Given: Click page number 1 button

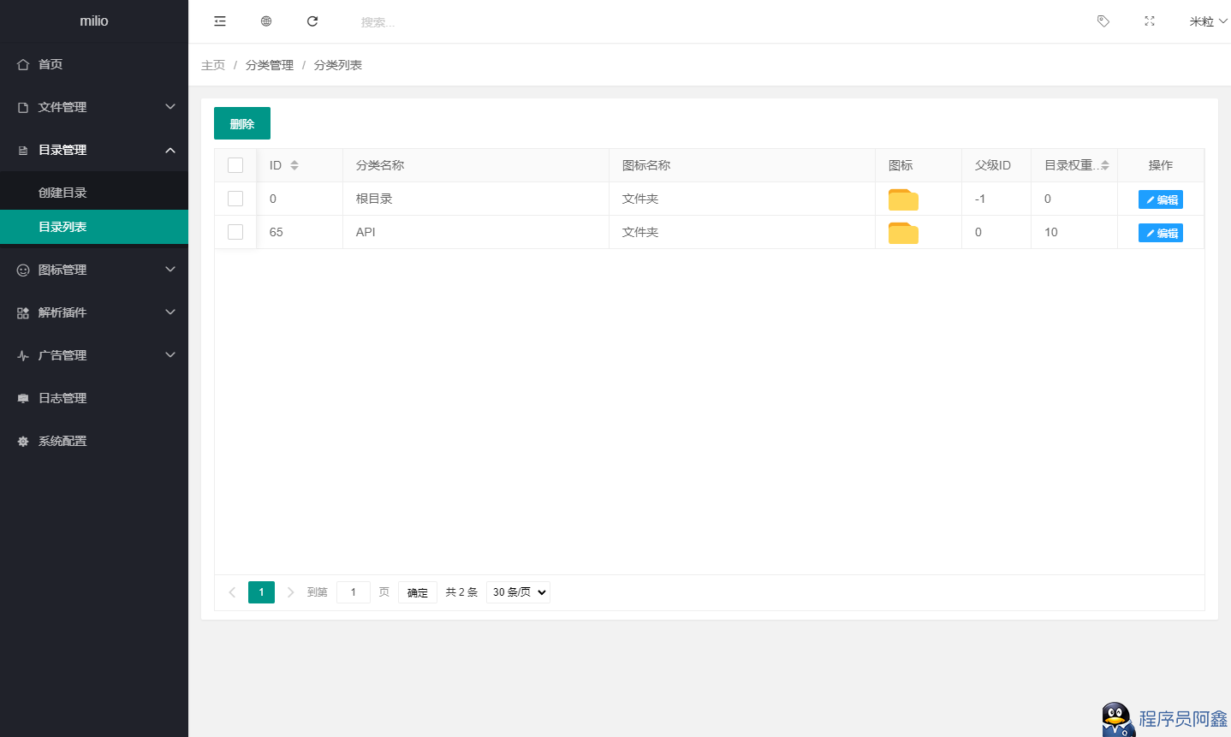Looking at the screenshot, I should click(x=261, y=592).
